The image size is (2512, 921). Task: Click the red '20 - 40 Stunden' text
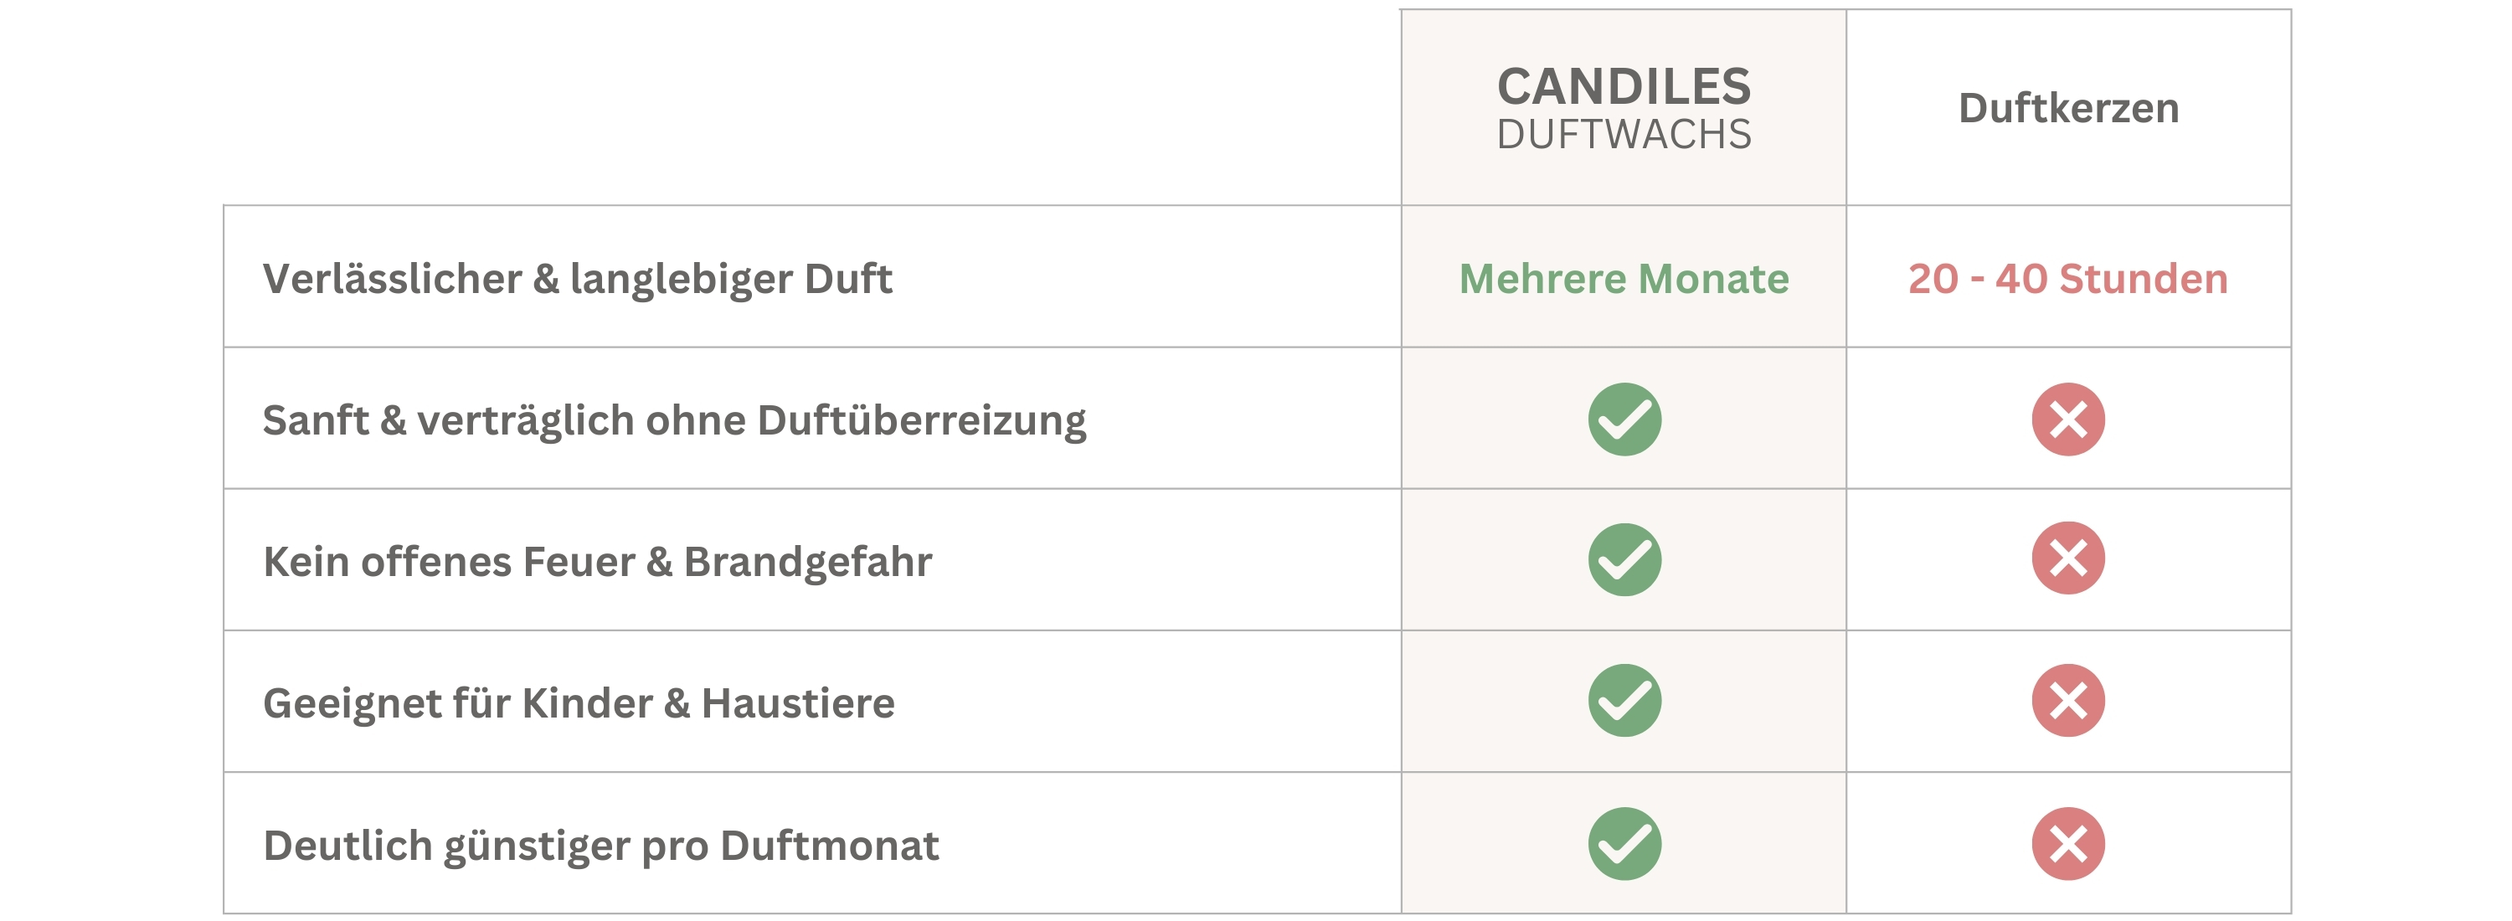coord(2067,279)
